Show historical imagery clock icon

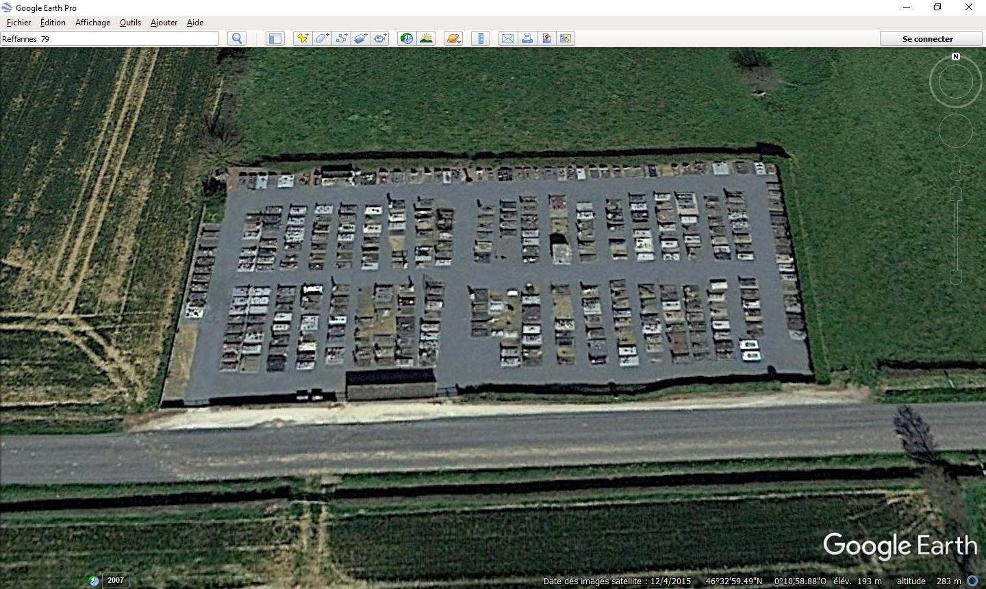click(407, 38)
